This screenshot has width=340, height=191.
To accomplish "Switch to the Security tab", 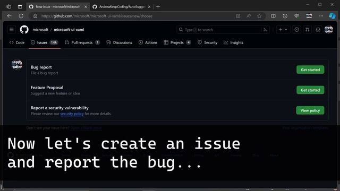I will point(207,42).
